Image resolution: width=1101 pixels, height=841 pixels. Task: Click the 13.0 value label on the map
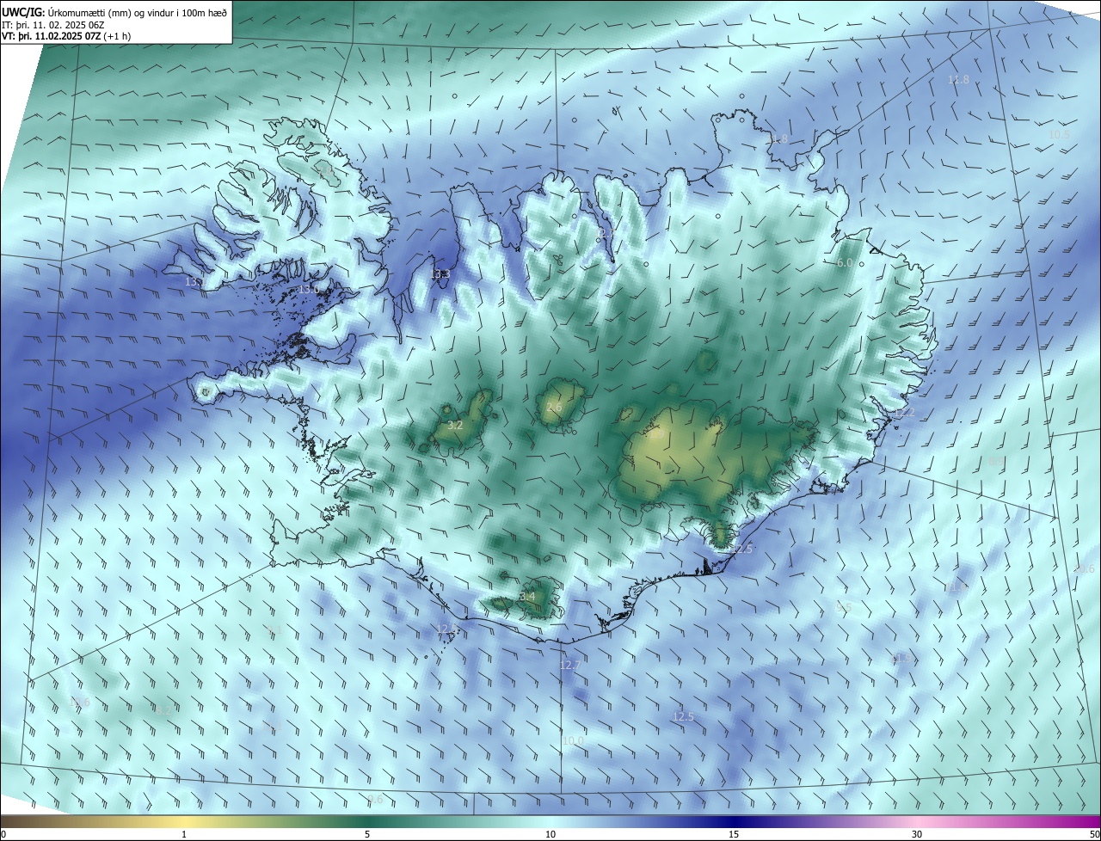(x=309, y=290)
